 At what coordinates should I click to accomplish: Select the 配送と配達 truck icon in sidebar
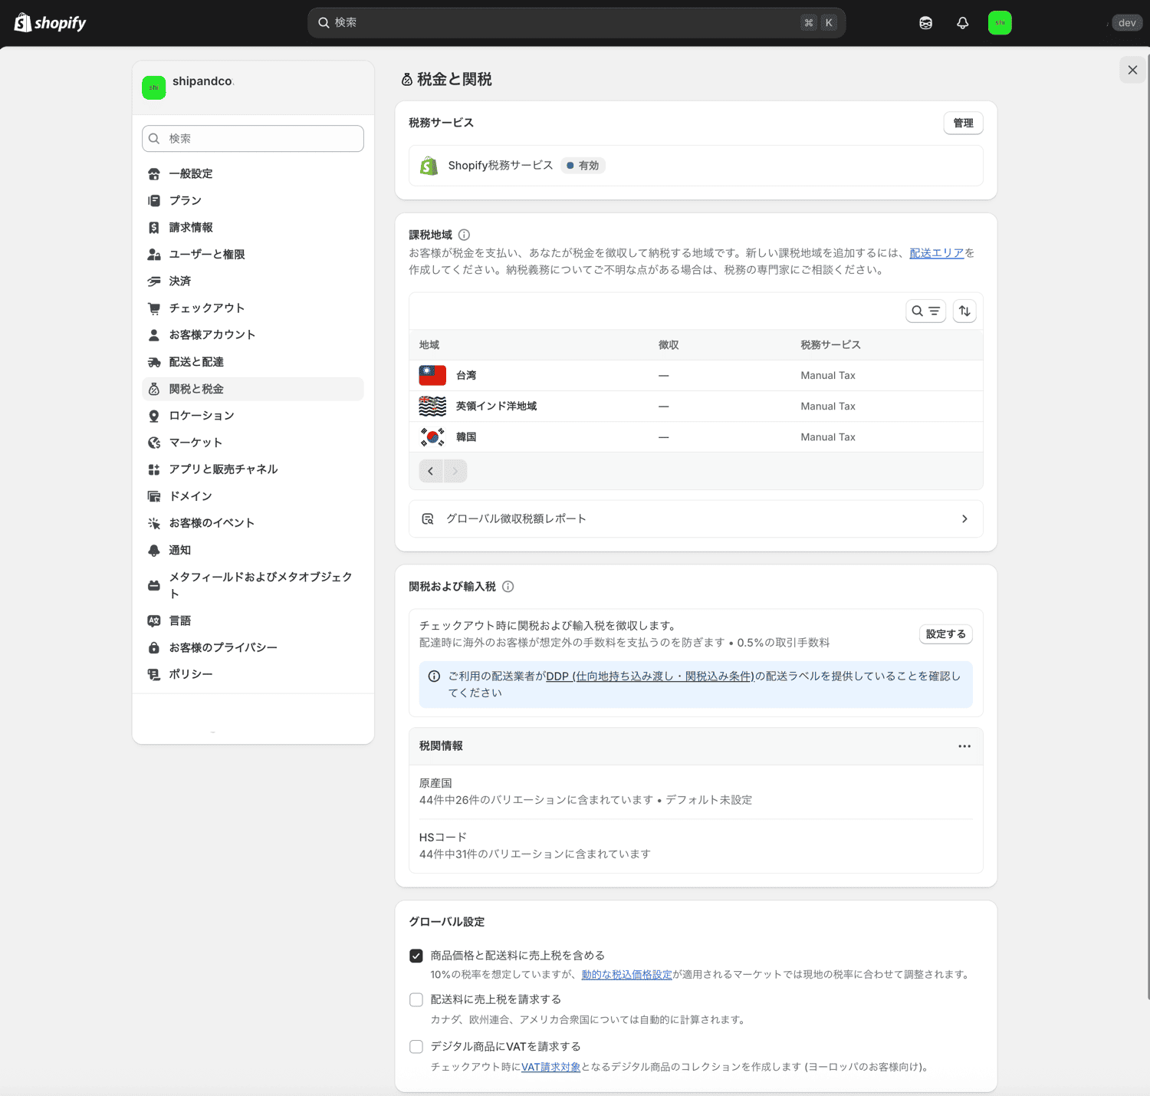pyautogui.click(x=155, y=361)
